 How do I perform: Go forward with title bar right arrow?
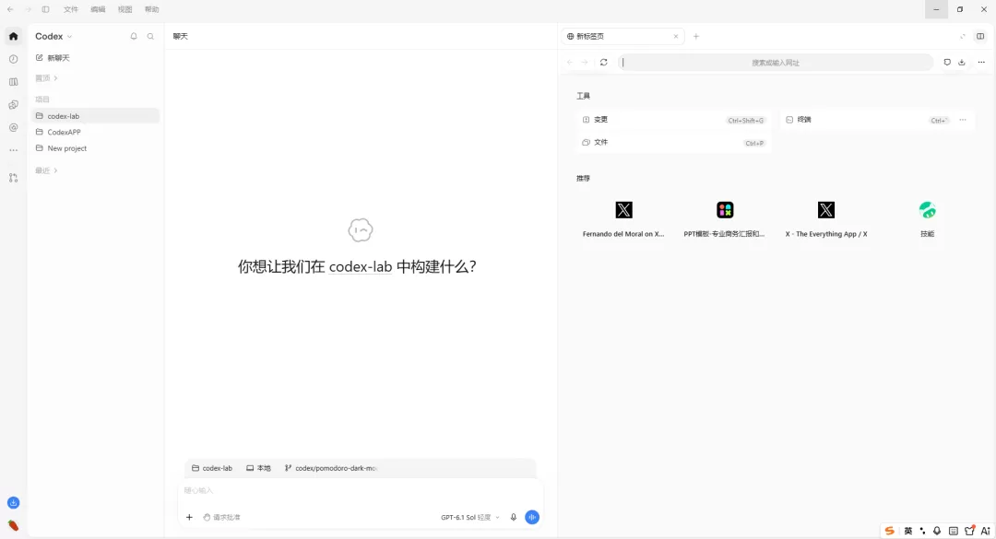click(x=28, y=9)
